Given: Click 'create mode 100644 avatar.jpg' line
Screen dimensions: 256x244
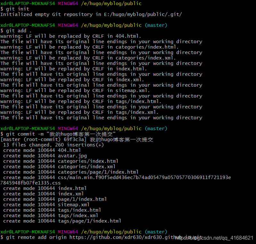Looking at the screenshot, I should (x=45, y=156).
